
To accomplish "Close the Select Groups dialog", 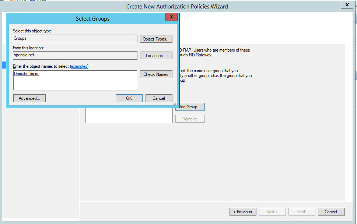I will click(x=171, y=17).
